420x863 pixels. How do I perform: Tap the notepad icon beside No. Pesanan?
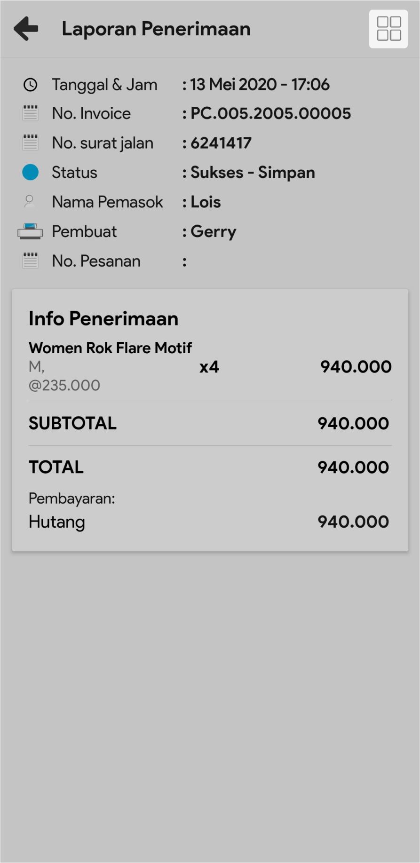[31, 261]
